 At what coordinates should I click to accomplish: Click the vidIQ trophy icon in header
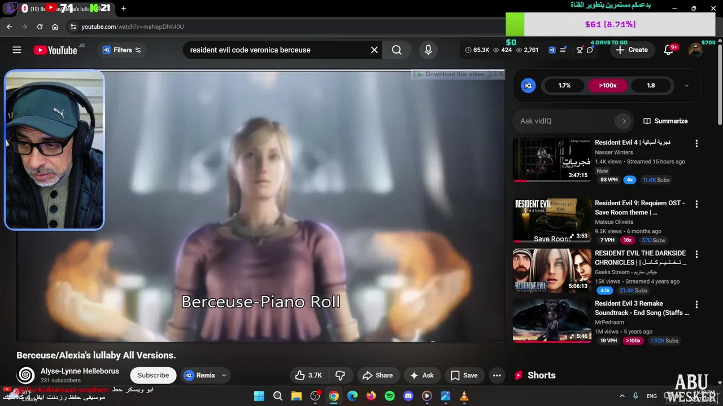coord(580,50)
